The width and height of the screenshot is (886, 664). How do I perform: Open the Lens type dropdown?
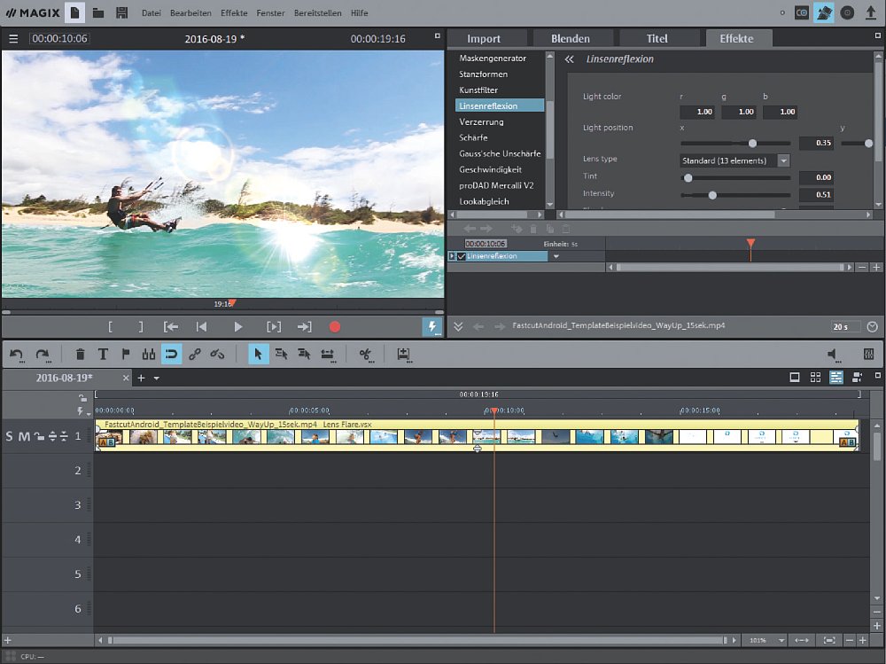783,160
